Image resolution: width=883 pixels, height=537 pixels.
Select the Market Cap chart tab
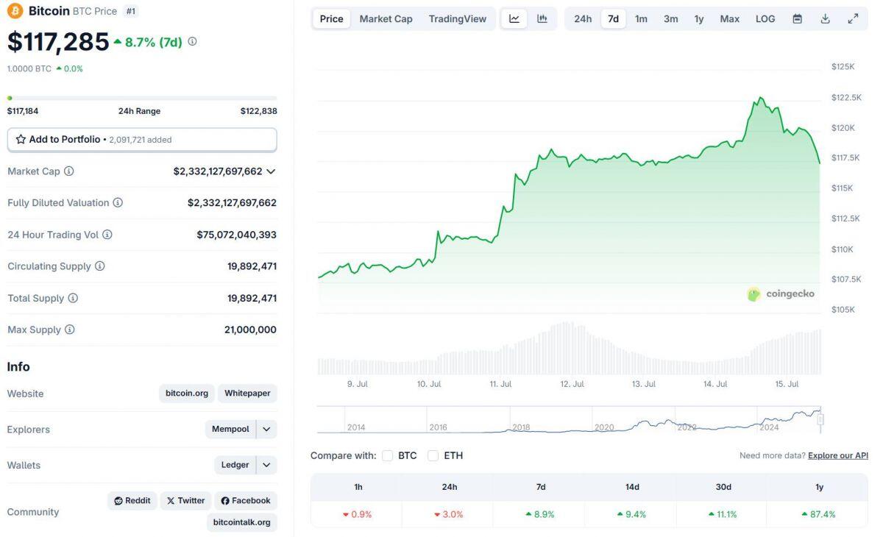(x=386, y=18)
